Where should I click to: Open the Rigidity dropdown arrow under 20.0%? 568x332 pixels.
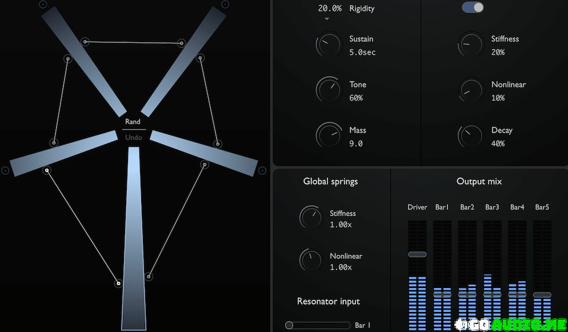click(327, 19)
